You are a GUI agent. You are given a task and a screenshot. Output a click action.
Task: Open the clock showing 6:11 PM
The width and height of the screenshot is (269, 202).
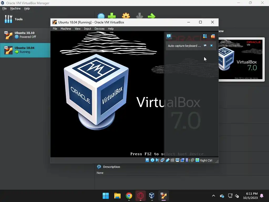(x=250, y=196)
